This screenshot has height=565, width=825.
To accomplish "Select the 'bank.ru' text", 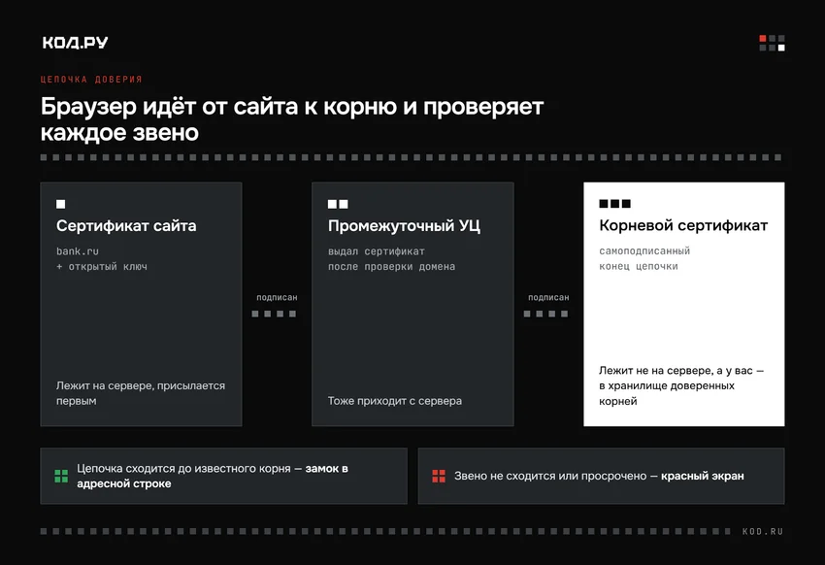I will 78,251.
